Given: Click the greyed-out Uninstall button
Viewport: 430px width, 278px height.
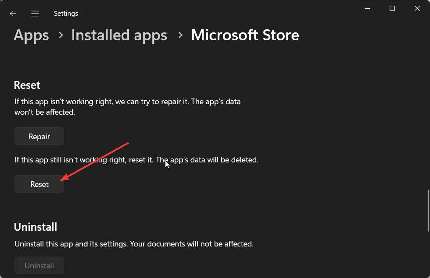Looking at the screenshot, I should click(39, 266).
